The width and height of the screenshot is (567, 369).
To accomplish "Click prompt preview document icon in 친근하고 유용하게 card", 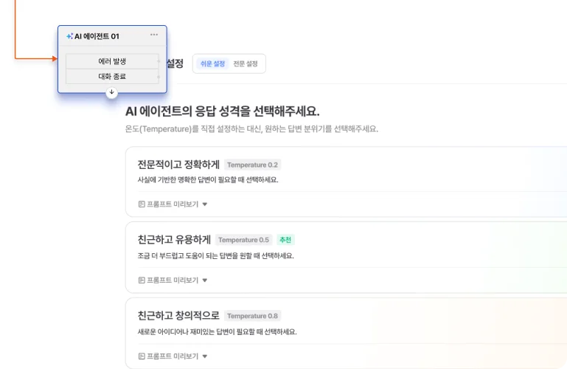I will point(142,280).
